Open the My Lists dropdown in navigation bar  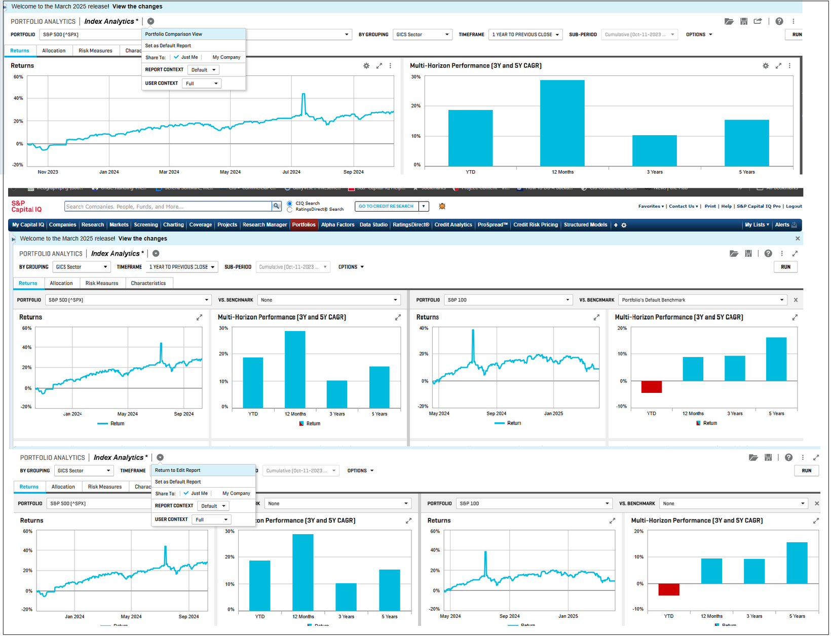757,225
